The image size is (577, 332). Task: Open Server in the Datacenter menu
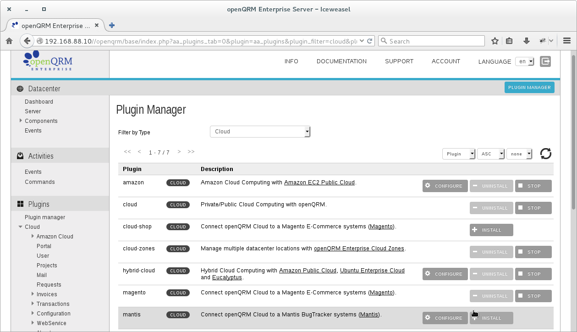[33, 111]
